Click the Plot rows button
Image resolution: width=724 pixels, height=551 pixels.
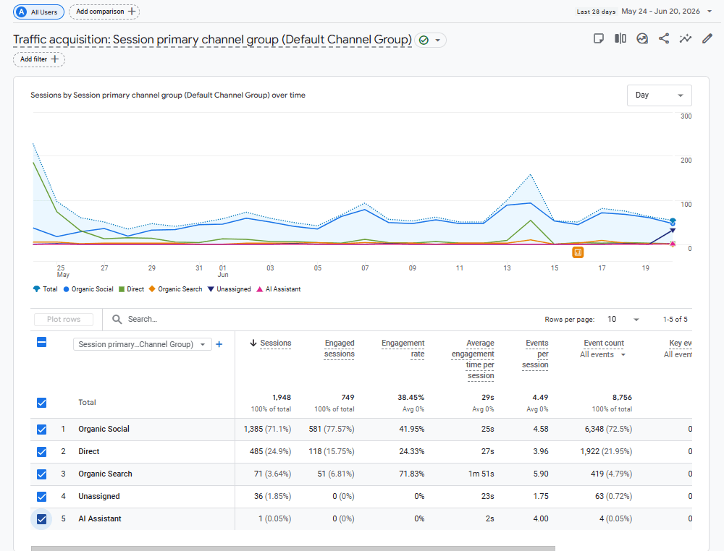coord(64,319)
